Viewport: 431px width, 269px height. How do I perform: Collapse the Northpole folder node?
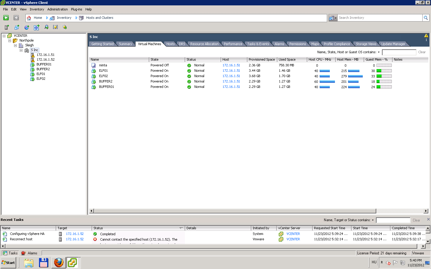point(10,41)
